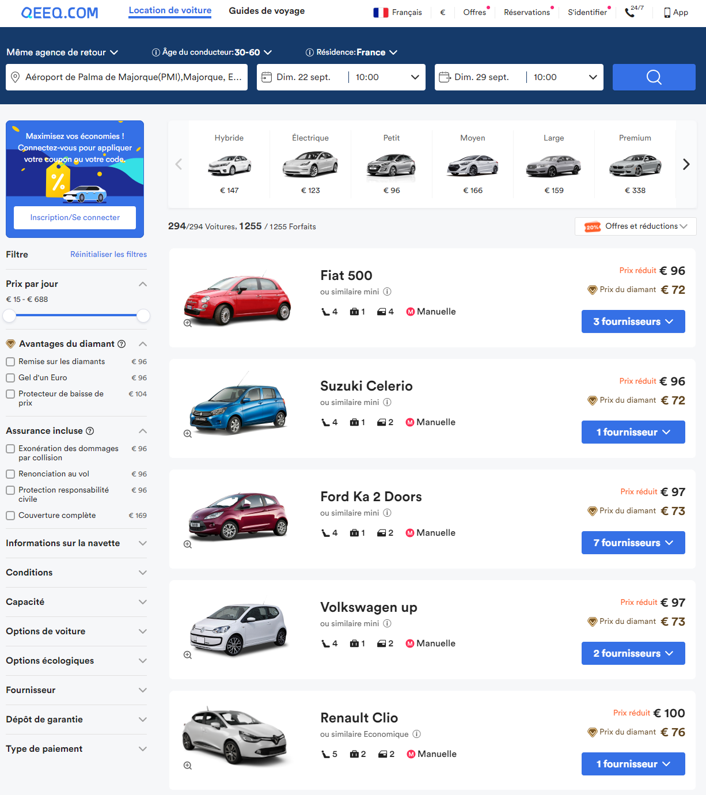
Task: Click the euro currency selector
Action: pos(443,12)
